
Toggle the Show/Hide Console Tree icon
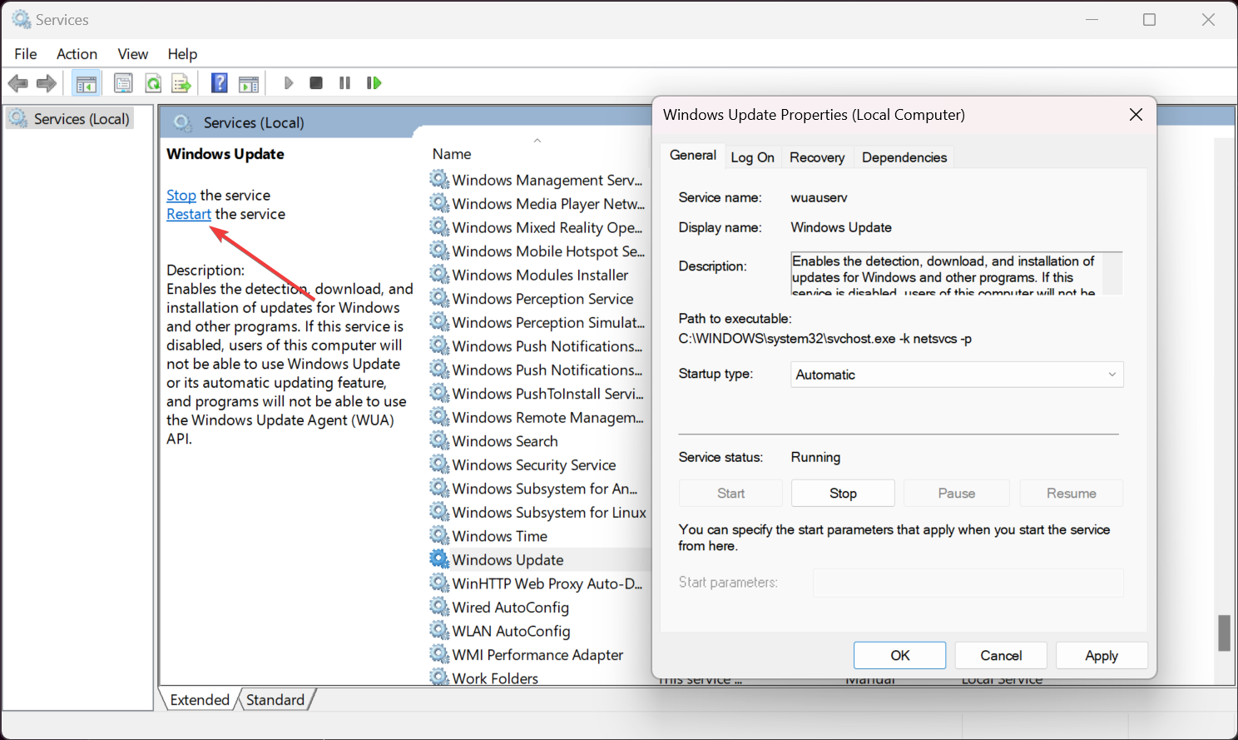[x=86, y=83]
